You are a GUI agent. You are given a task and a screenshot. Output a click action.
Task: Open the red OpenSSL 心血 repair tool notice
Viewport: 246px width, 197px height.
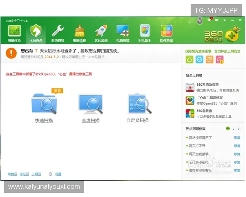point(49,74)
